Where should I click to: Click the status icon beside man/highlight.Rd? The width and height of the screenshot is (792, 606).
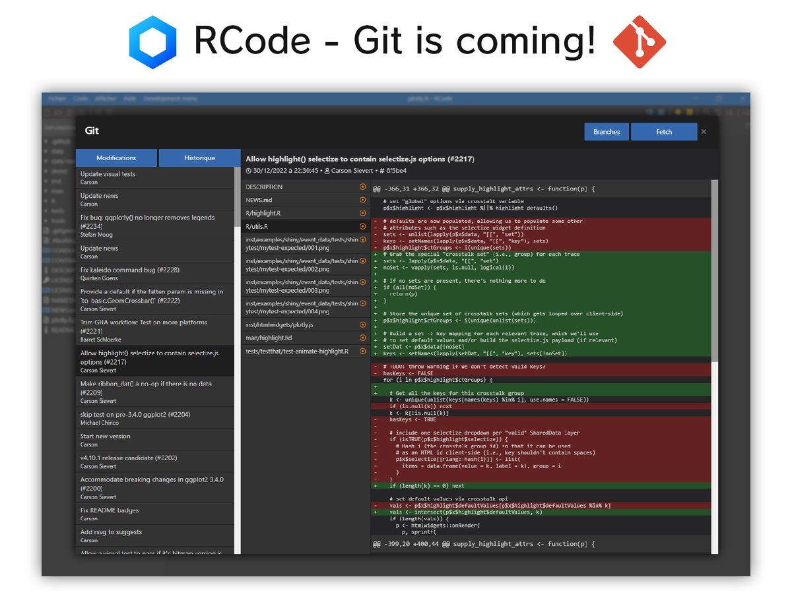pyautogui.click(x=362, y=338)
